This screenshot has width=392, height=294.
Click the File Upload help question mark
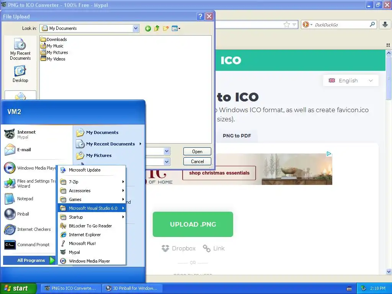(x=200, y=16)
